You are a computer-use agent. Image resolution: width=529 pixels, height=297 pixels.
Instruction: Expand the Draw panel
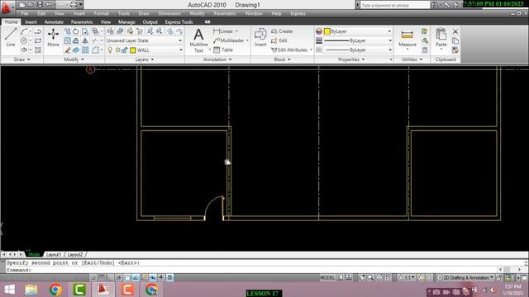click(x=21, y=59)
